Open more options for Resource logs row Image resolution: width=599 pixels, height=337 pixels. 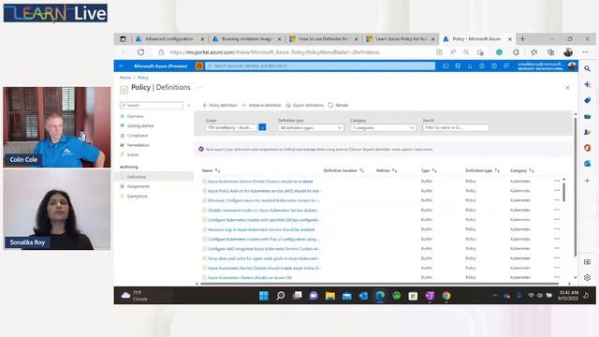coord(557,229)
